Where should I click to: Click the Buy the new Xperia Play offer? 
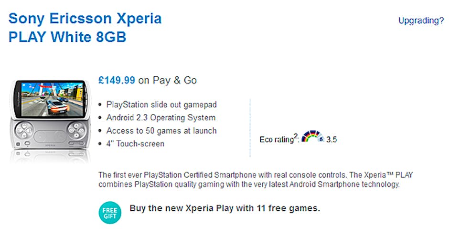(224, 208)
